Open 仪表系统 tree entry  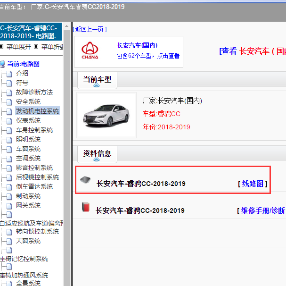[x=28, y=121]
